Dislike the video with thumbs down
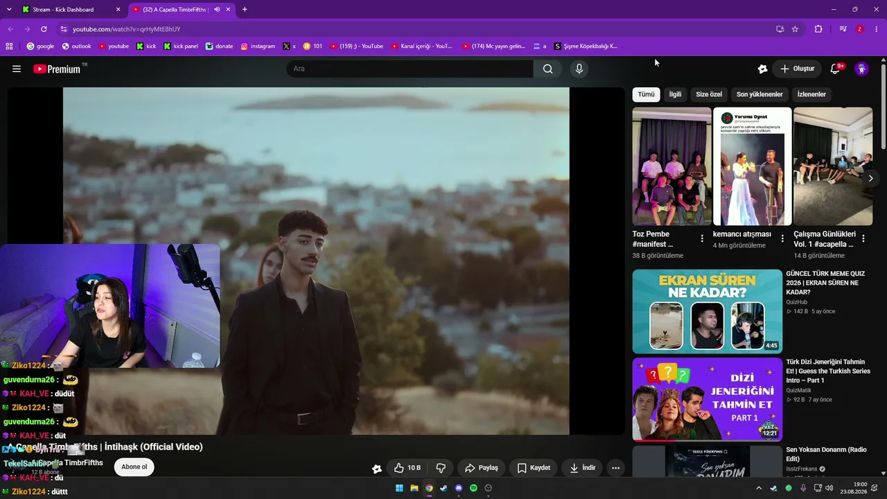The image size is (887, 499). tap(441, 468)
